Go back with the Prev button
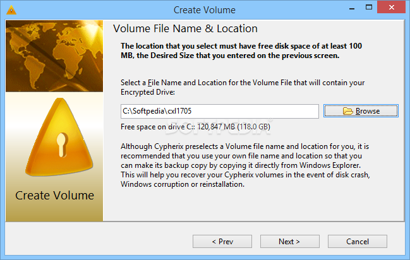 [222, 242]
